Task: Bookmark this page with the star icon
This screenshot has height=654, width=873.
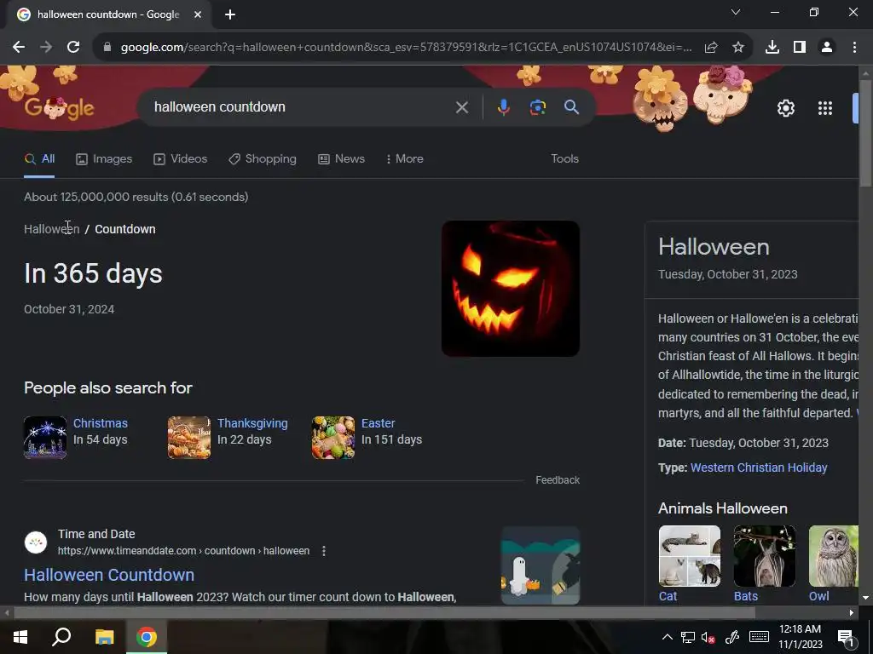Action: pyautogui.click(x=738, y=48)
